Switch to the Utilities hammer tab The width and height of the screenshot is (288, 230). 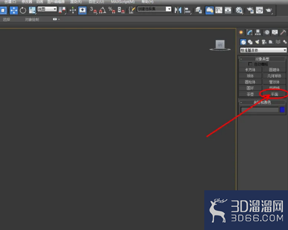point(283,32)
